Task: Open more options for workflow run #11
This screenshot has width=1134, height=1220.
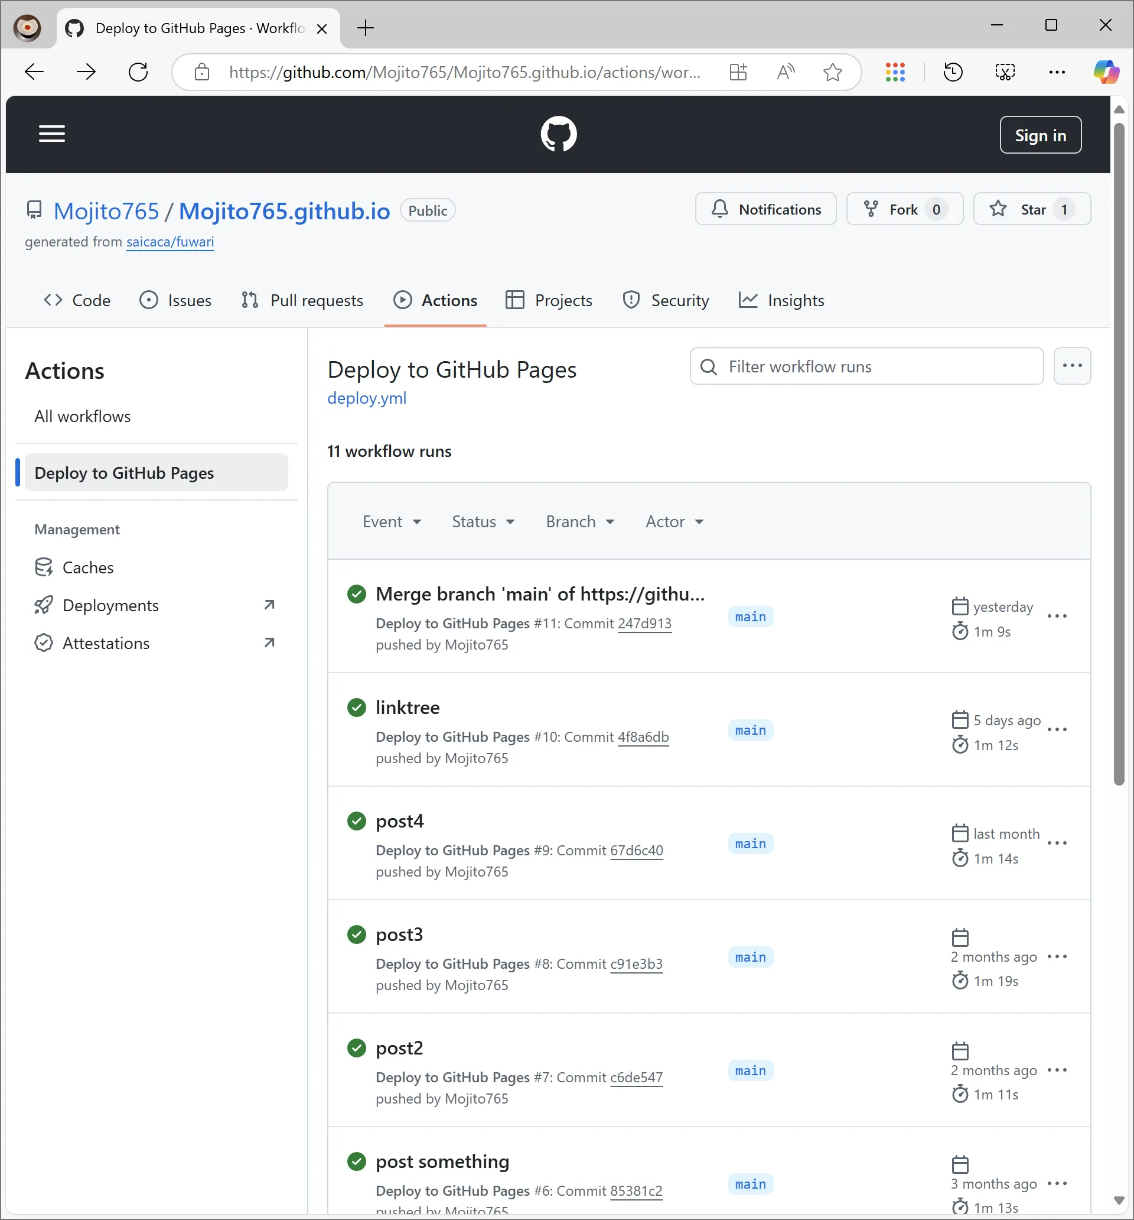Action: coord(1057,616)
